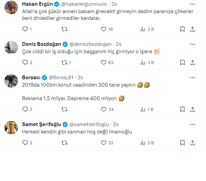The height and width of the screenshot is (181, 206).
Task: Bookmark Borsacı's tweet
Action: click(x=182, y=109)
